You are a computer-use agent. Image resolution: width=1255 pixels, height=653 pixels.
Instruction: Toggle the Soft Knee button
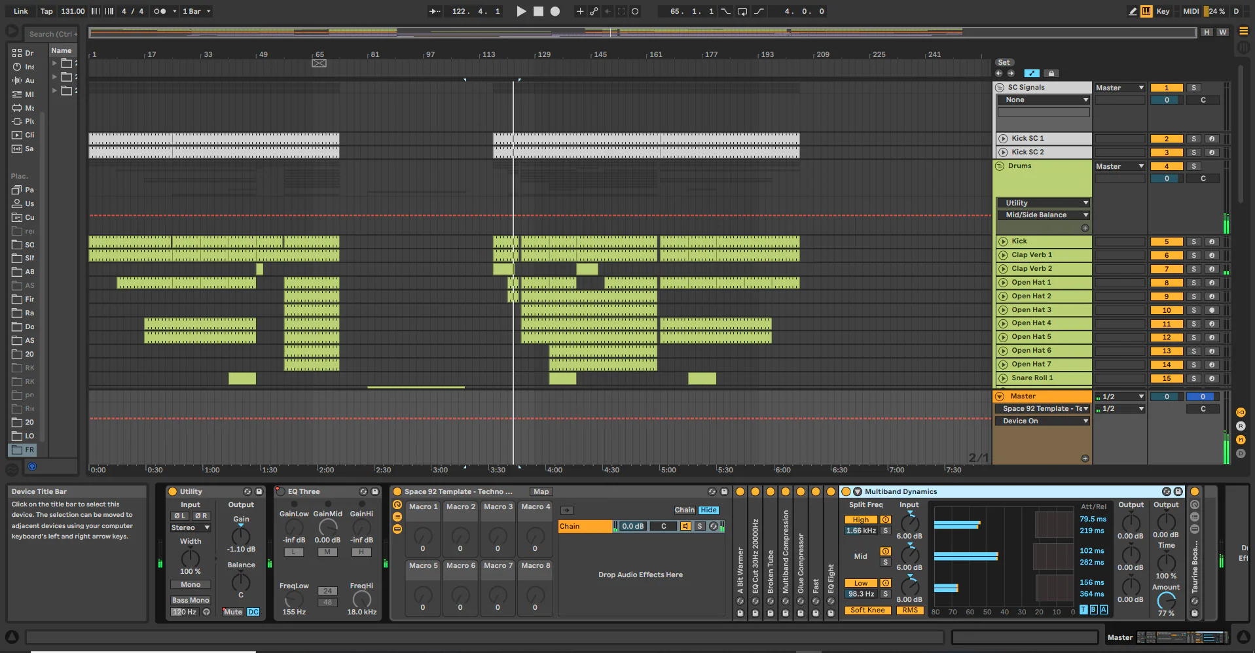867,610
